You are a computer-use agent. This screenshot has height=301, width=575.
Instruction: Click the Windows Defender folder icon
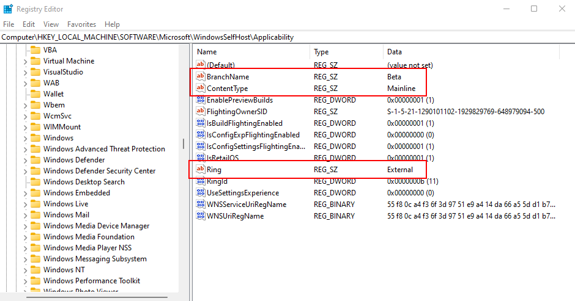(35, 159)
